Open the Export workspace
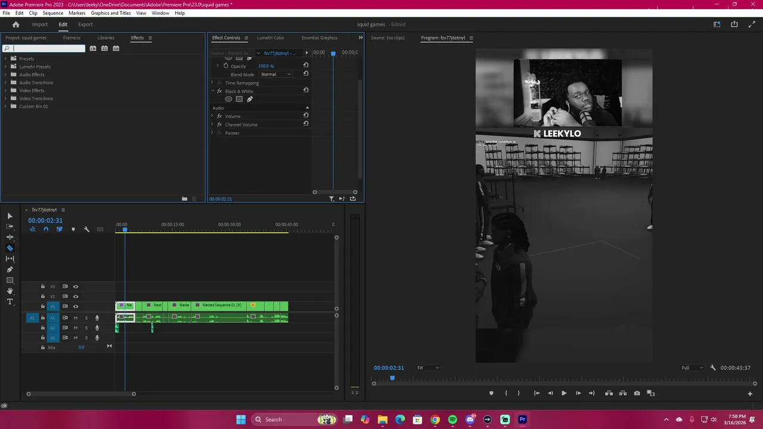 pos(85,24)
